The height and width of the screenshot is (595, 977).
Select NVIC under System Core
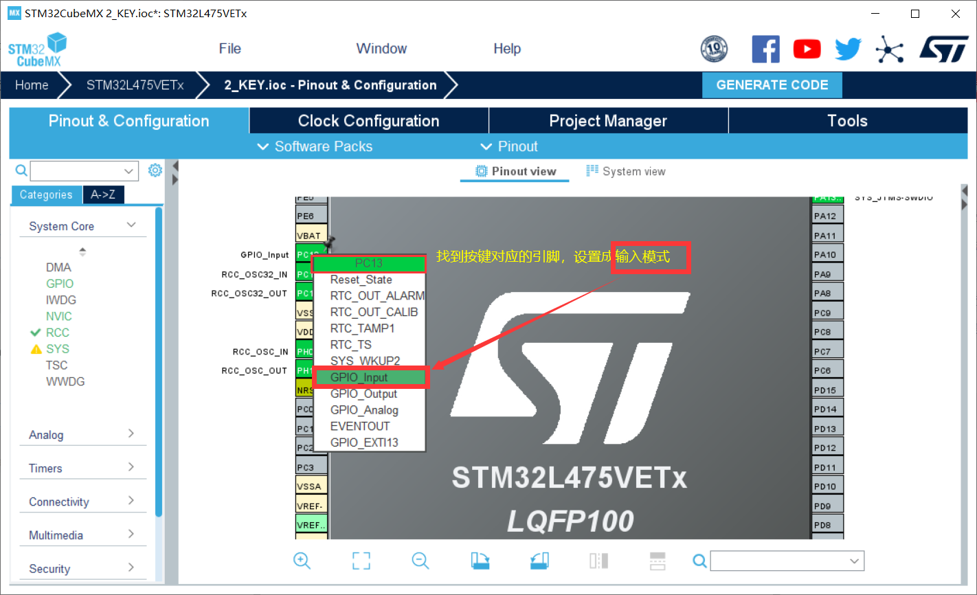click(x=59, y=316)
